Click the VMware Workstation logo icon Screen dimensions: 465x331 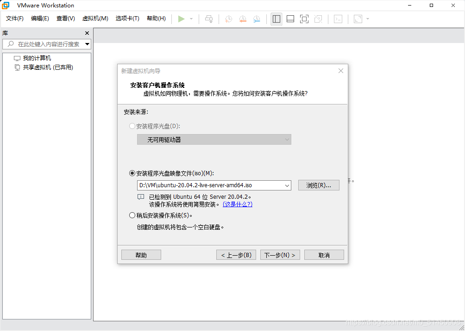coord(6,6)
